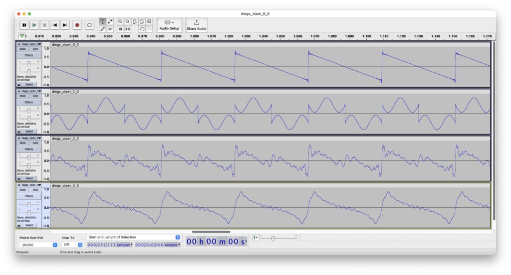Expand Start and Length of Selection dropdown
The width and height of the screenshot is (511, 275).
pos(177,237)
